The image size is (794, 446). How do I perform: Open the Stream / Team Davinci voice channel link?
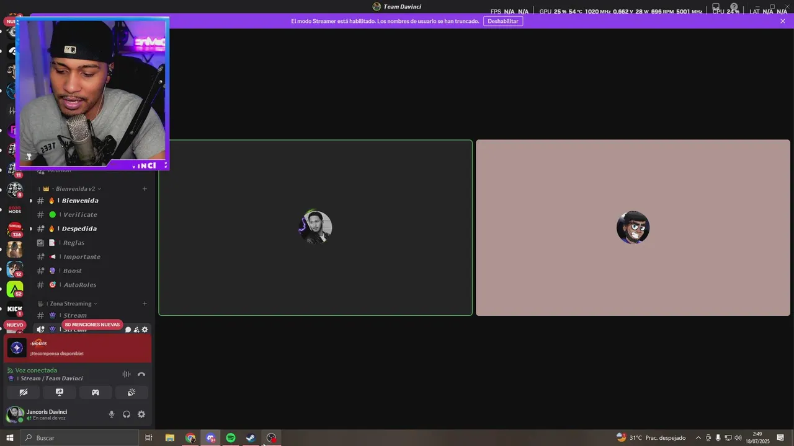[x=51, y=378]
